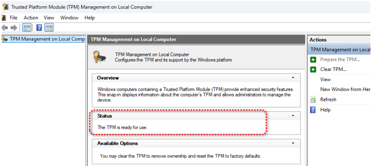Collapse the Status section
Screen dimensions: 373x166
(293, 115)
